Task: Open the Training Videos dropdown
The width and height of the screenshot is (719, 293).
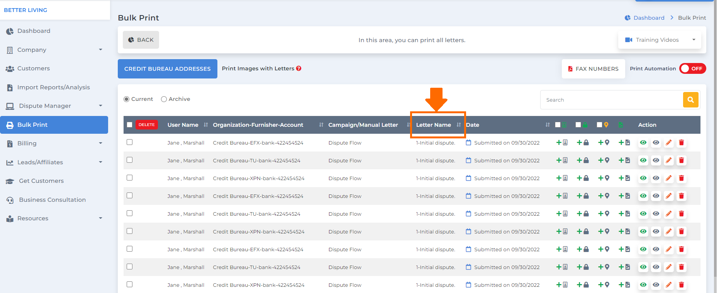Action: 660,40
